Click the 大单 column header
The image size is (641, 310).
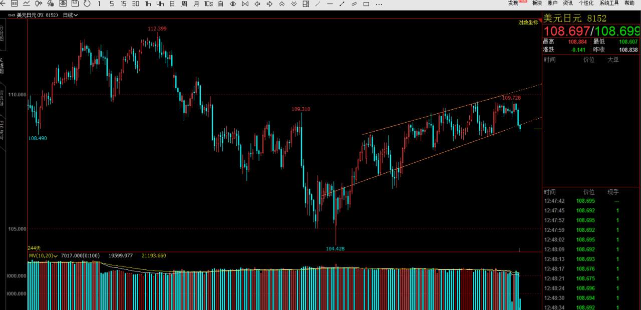pyautogui.click(x=613, y=60)
